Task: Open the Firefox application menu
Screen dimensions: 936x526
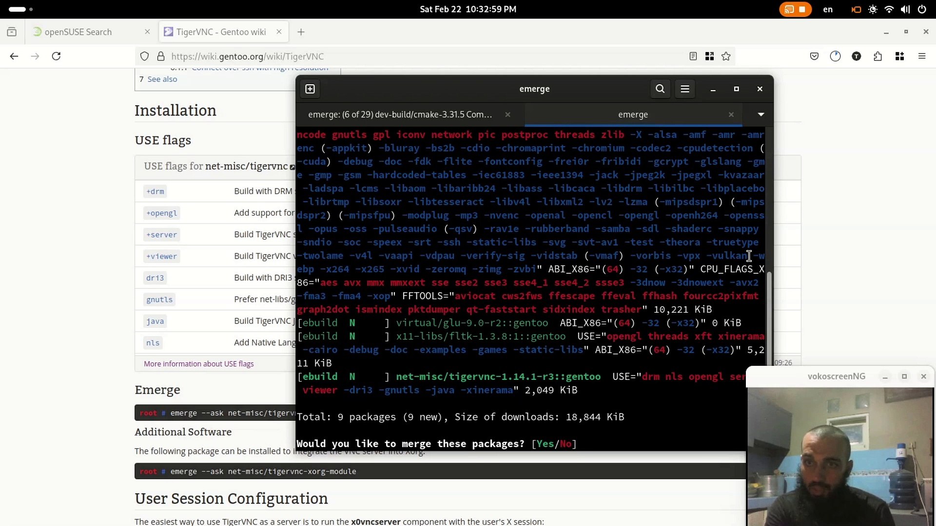Action: (922, 56)
